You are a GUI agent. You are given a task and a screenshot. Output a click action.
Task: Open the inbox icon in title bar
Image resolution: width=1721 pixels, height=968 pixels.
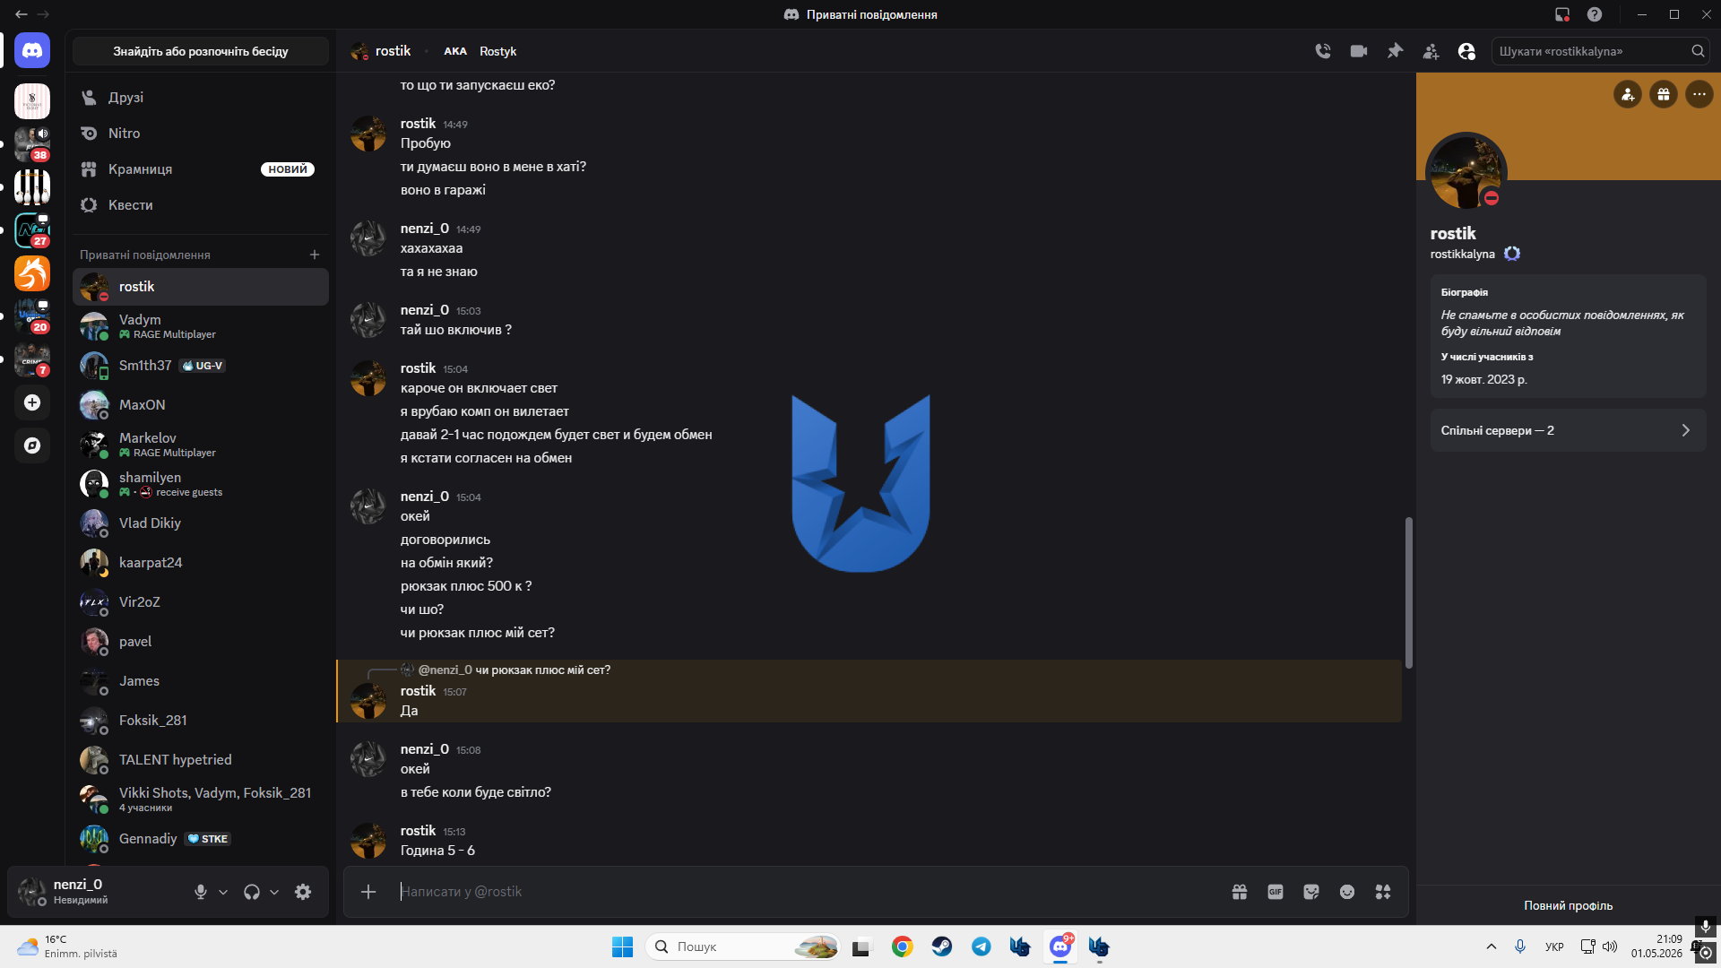coord(1562,14)
